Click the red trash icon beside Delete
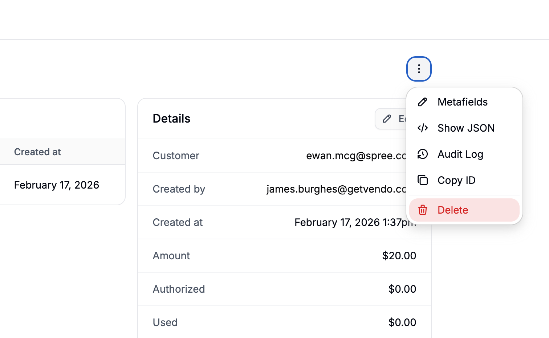 422,210
